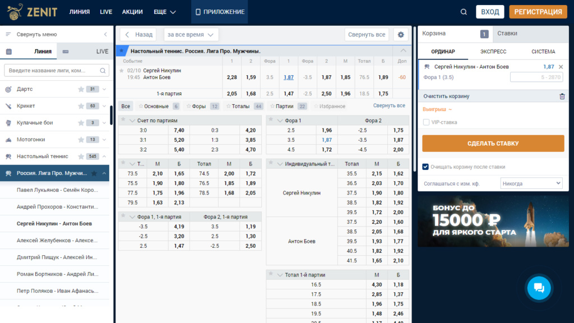Collapse the Настольный теннис section chevron
Viewport: 574px width, 323px height.
(104, 156)
